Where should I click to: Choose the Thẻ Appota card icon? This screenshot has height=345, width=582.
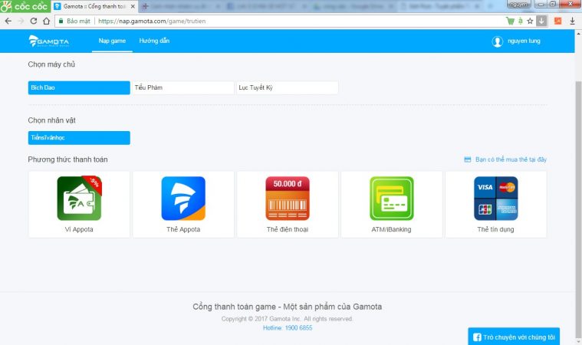183,198
